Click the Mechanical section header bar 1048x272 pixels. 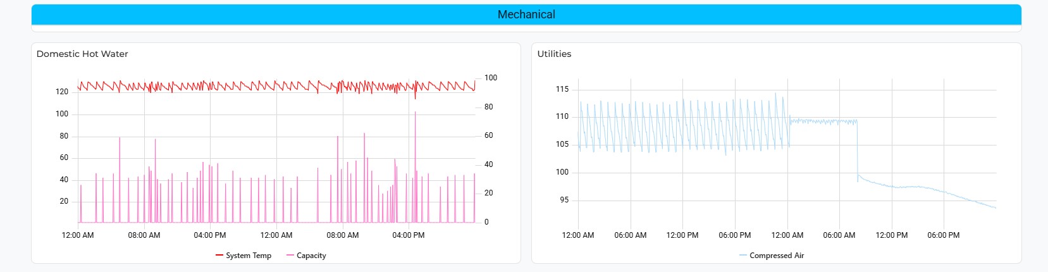point(526,15)
